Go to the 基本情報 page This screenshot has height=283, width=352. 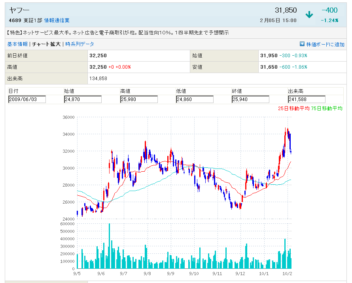tap(17, 44)
